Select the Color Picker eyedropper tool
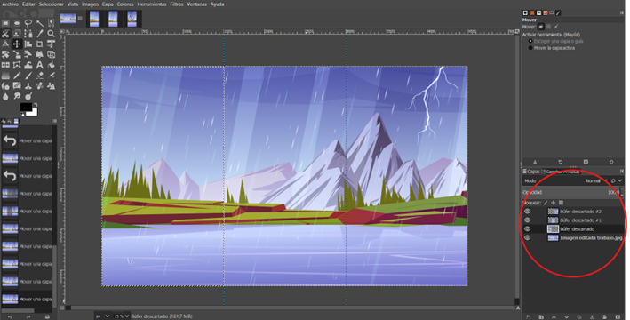The image size is (630, 320). (40, 34)
